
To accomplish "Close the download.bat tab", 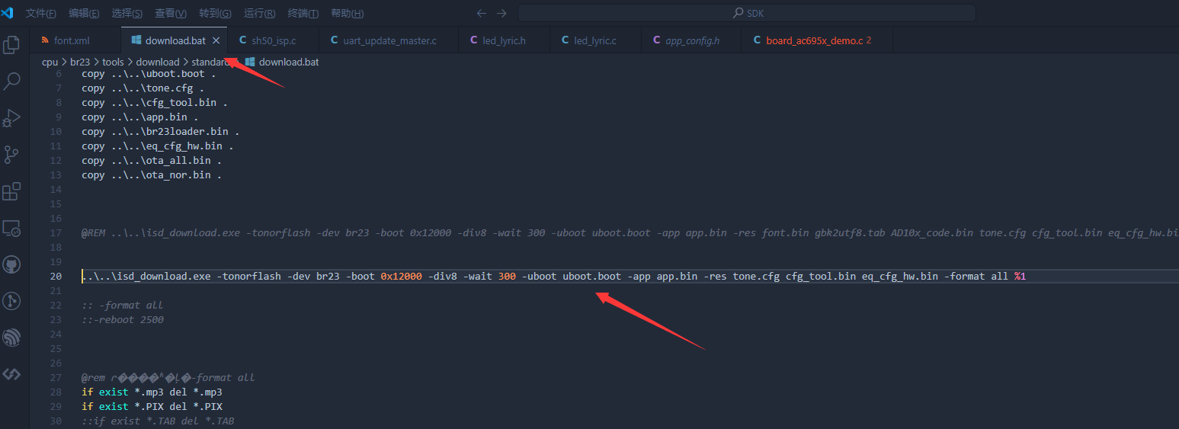I will [x=216, y=40].
